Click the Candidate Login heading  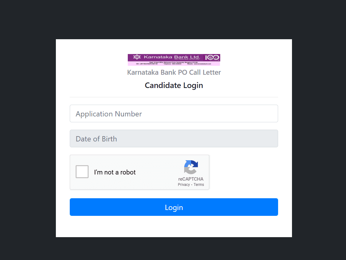click(x=174, y=85)
